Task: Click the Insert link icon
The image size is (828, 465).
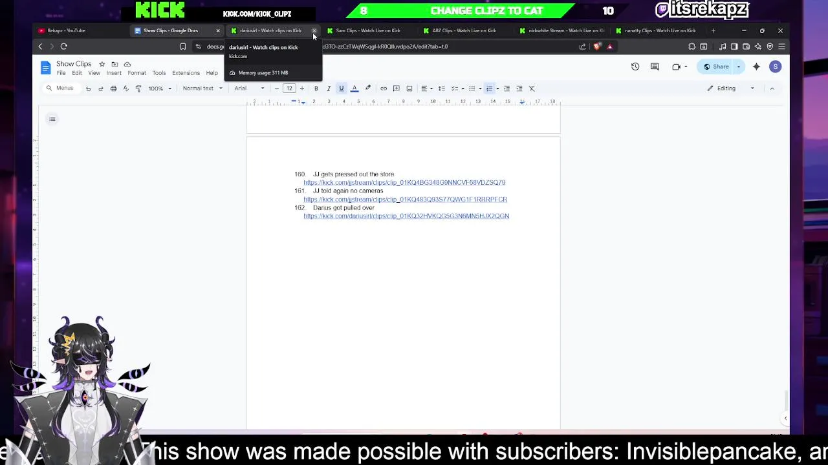Action: 384,88
